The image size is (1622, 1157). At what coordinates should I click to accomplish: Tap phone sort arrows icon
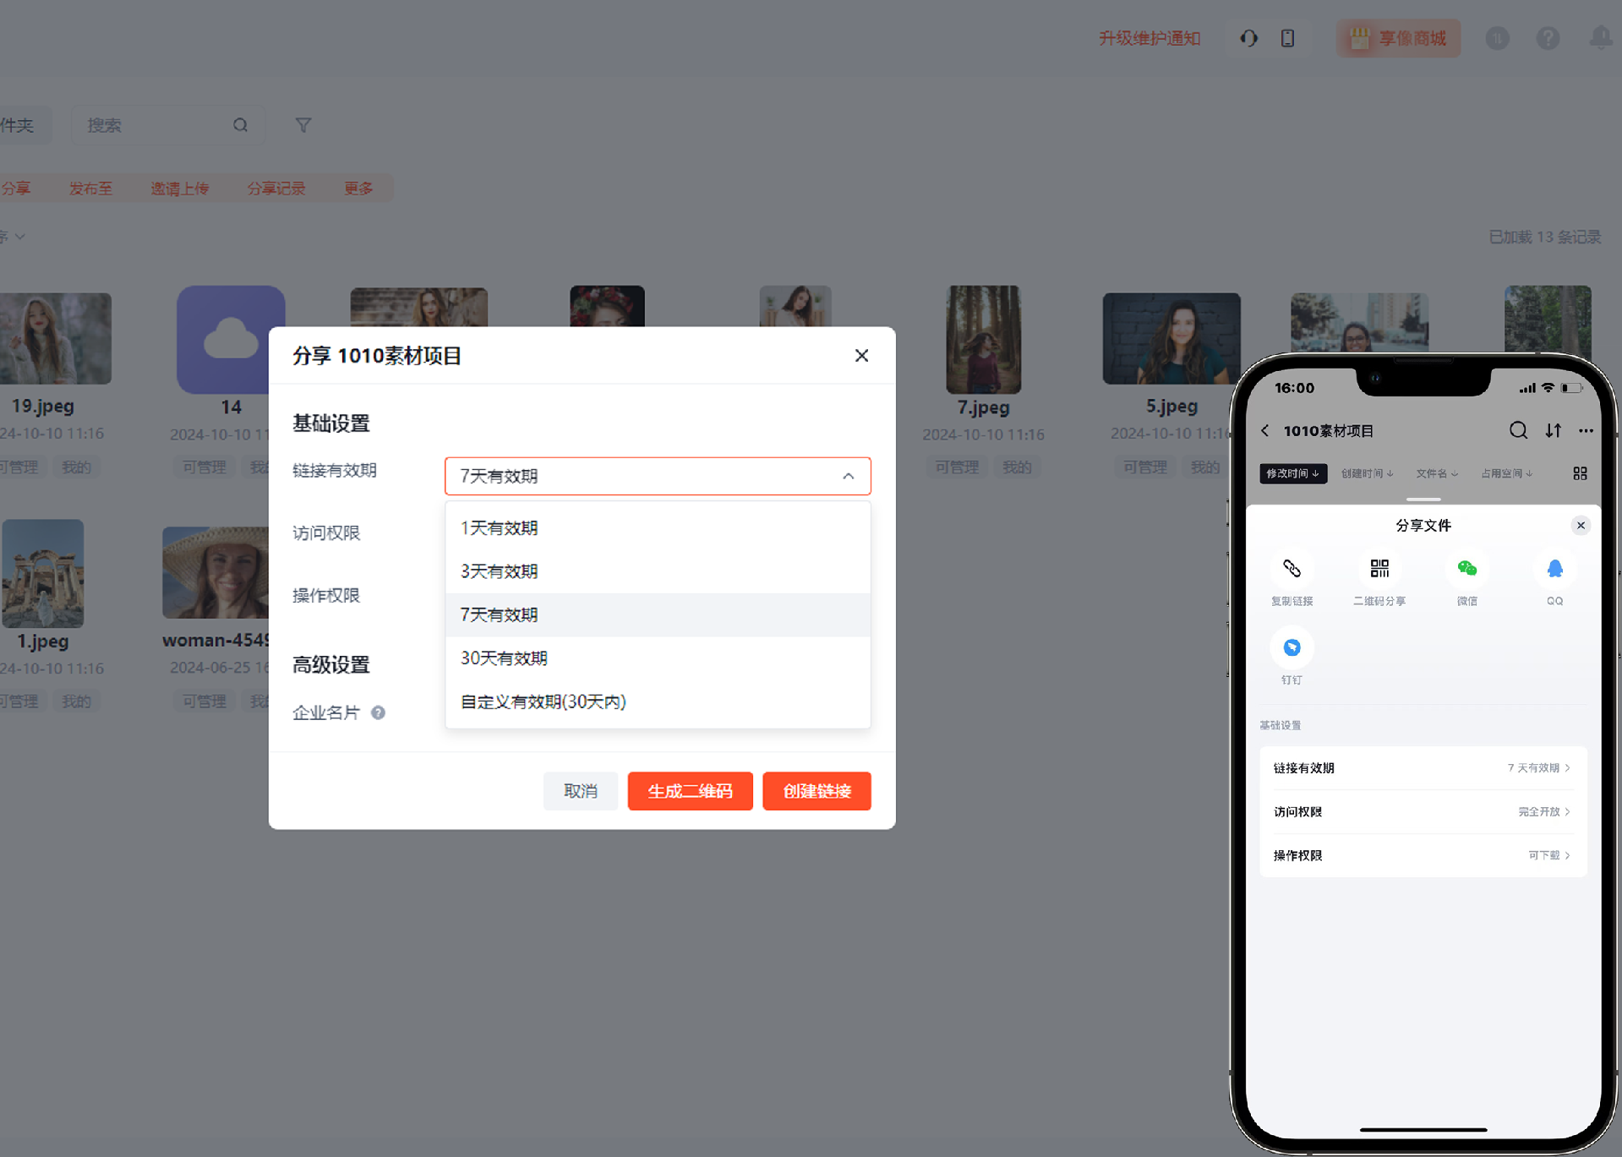point(1554,430)
